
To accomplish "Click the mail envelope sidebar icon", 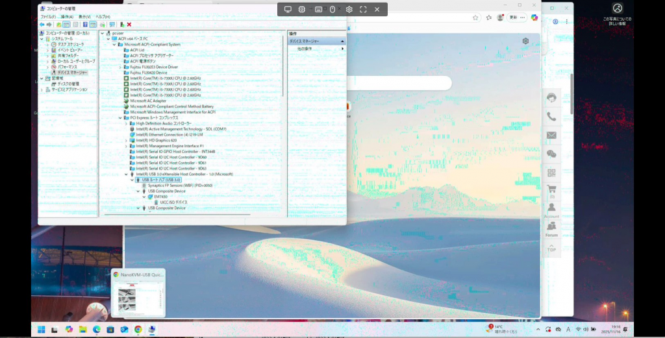I will point(551,136).
